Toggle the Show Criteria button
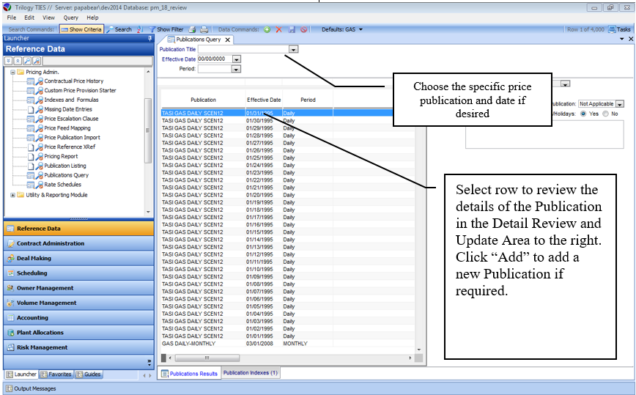636x395 pixels. [81, 29]
